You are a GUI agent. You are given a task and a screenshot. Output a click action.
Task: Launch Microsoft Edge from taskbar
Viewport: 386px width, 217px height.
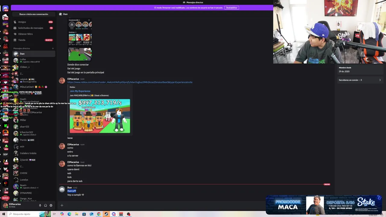[69, 214]
